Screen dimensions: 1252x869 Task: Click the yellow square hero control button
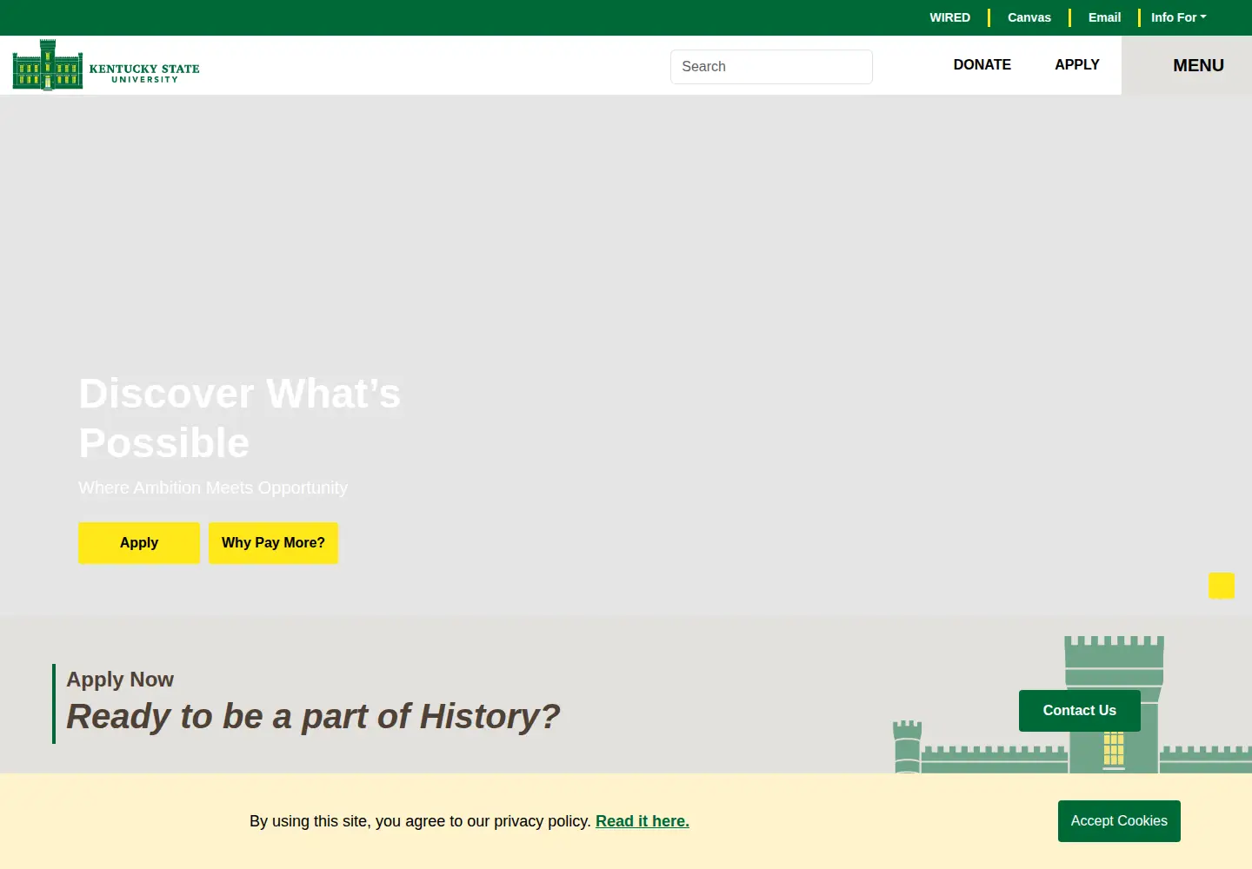[x=1222, y=586]
